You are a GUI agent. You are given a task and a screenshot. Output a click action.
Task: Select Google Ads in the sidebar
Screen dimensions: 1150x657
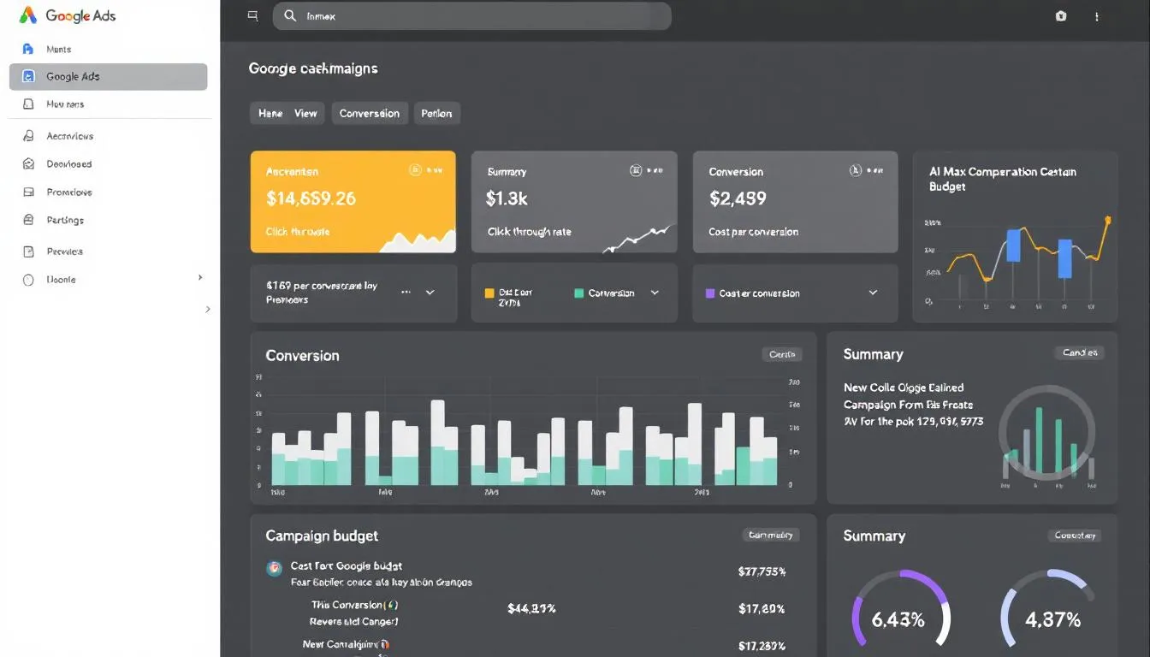[x=108, y=76]
